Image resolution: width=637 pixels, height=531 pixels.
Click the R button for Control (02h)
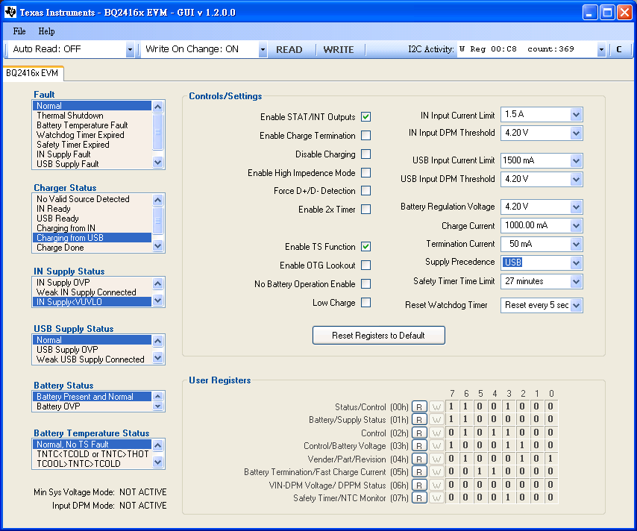pos(419,433)
